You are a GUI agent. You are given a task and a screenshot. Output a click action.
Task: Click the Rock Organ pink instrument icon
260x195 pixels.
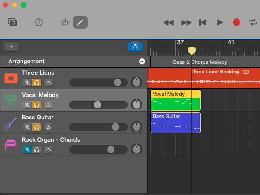11,145
